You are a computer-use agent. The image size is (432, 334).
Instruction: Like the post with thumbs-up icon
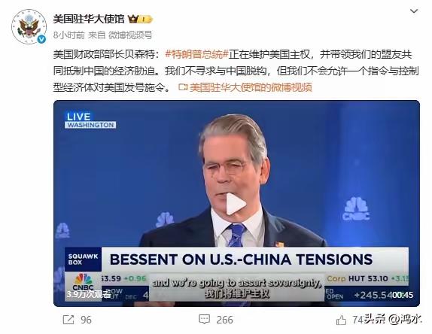point(341,320)
